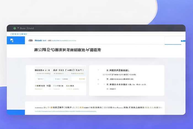Select the blue-underlined tab at top right
This screenshot has width=193, height=129.
pyautogui.click(x=173, y=41)
